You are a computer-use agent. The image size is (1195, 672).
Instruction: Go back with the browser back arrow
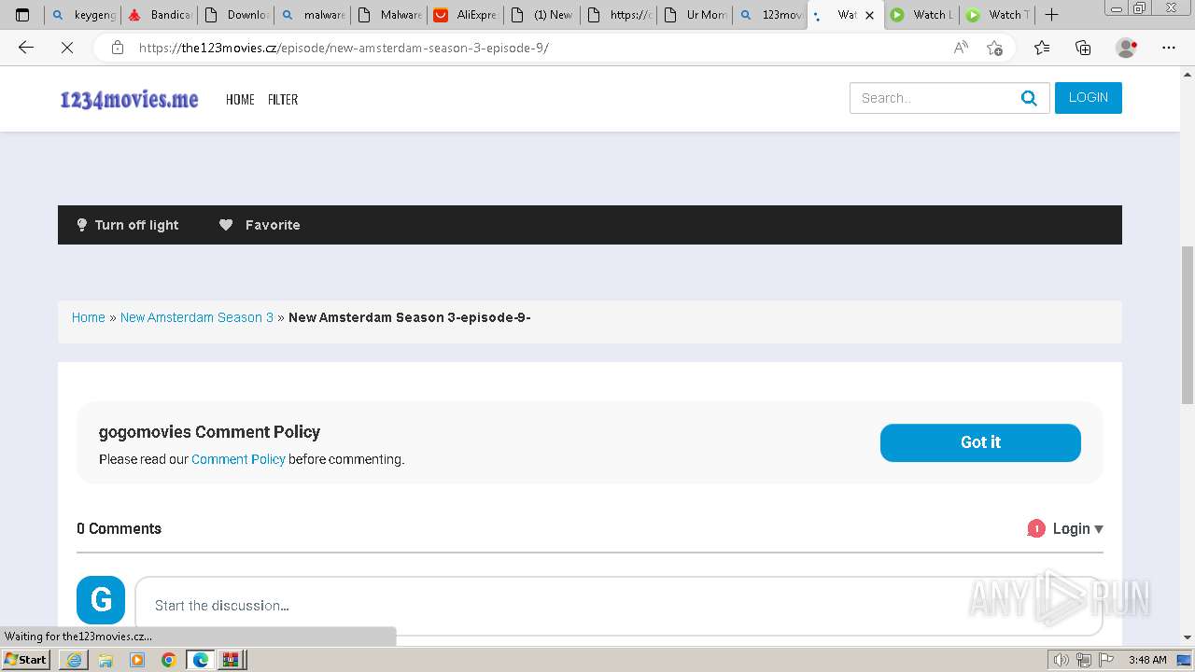26,48
